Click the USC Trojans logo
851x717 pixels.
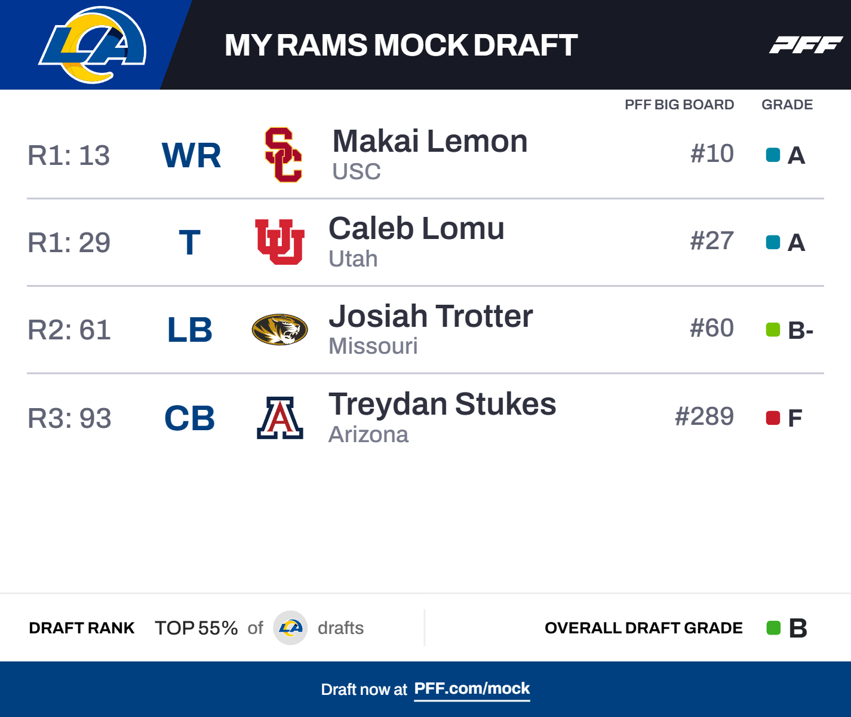click(283, 155)
